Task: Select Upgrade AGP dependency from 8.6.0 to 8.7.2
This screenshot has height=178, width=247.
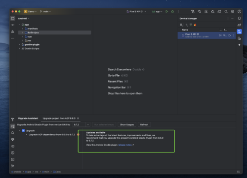Action: coord(52,135)
